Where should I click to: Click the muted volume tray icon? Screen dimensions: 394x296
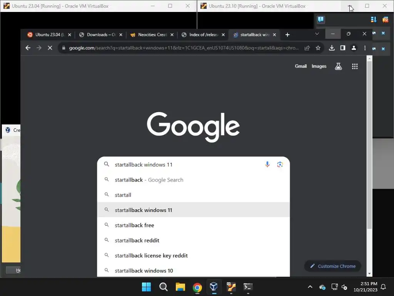coord(344,287)
